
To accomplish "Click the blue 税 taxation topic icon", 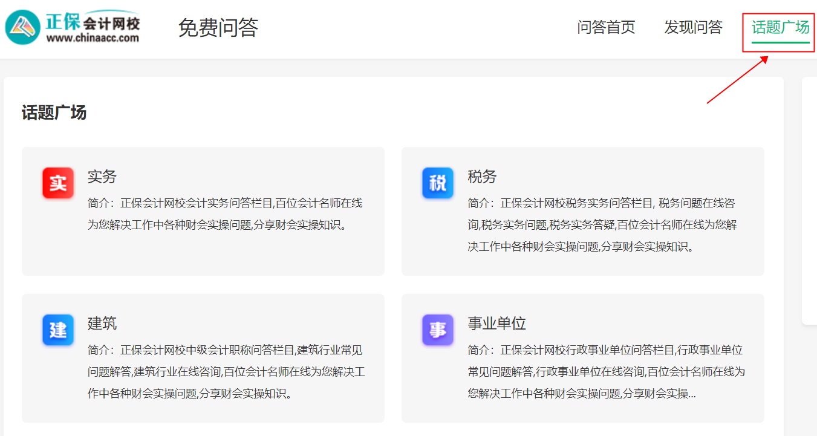I will [x=437, y=183].
